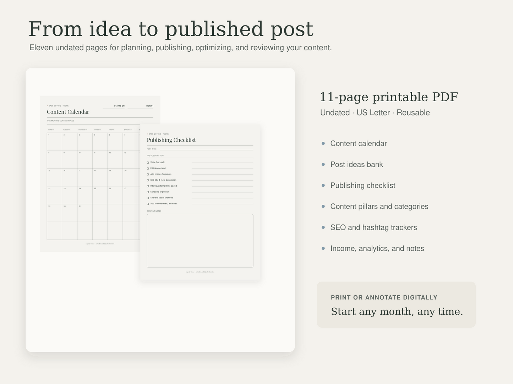Tick Internal/external links added checkbox

tap(148, 186)
